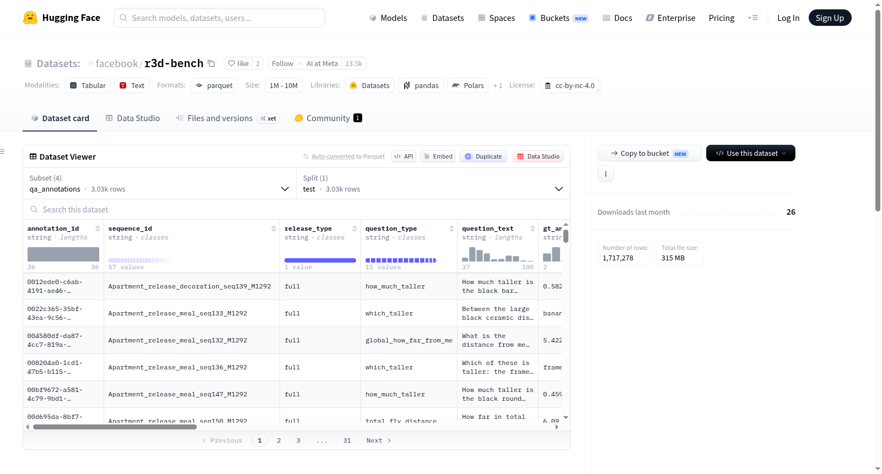Click Copy to bucket button
This screenshot has height=474, width=882.
tap(649, 153)
